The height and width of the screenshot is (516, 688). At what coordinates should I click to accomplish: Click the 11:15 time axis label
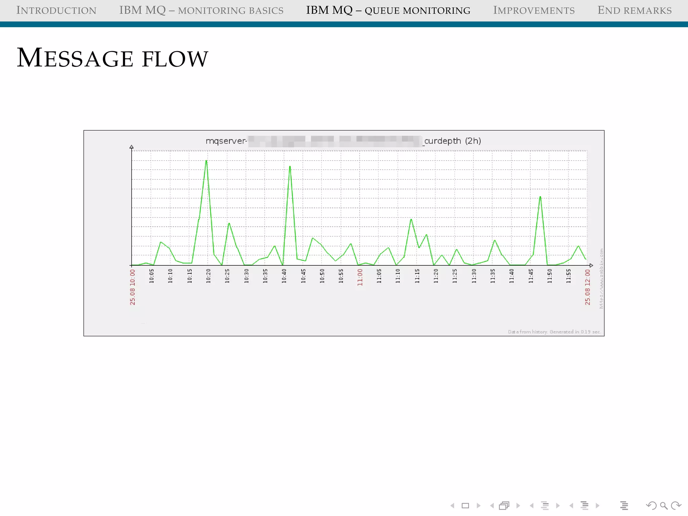click(417, 276)
